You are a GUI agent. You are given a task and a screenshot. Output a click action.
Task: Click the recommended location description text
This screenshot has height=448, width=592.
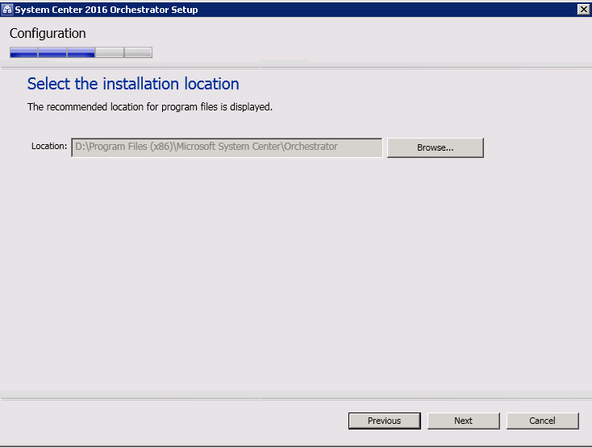coord(150,106)
